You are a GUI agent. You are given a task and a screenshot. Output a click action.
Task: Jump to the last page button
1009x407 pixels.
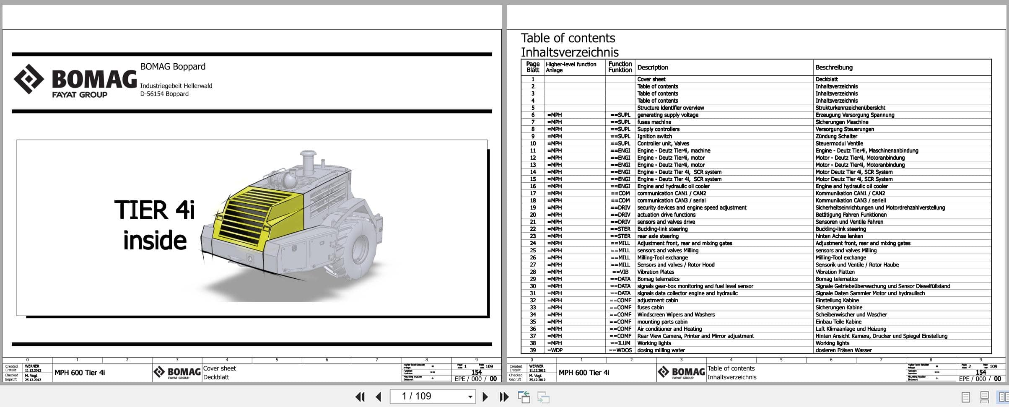(x=504, y=397)
